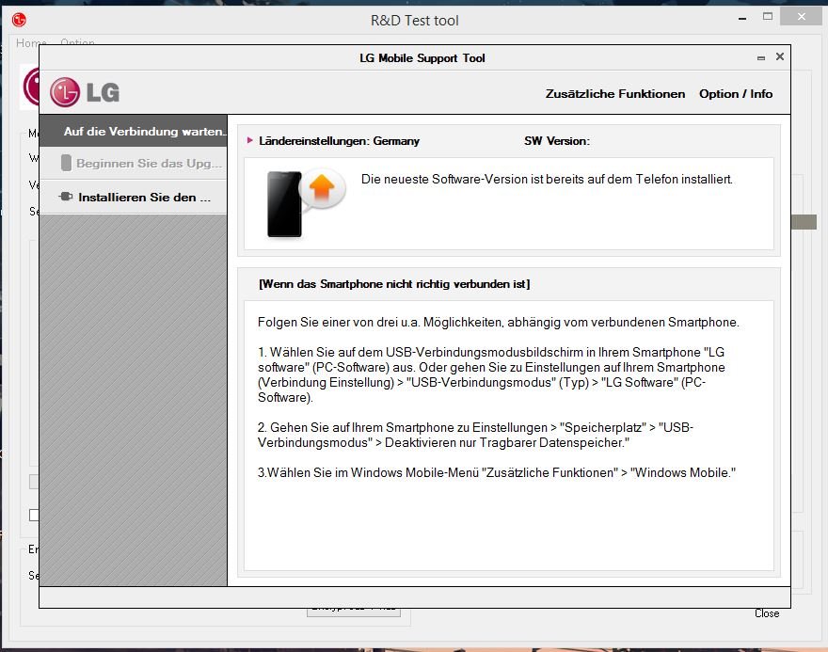Click the phone icon beside 'Beginnen Sie das Upg...'
This screenshot has height=652, width=828.
tap(66, 163)
